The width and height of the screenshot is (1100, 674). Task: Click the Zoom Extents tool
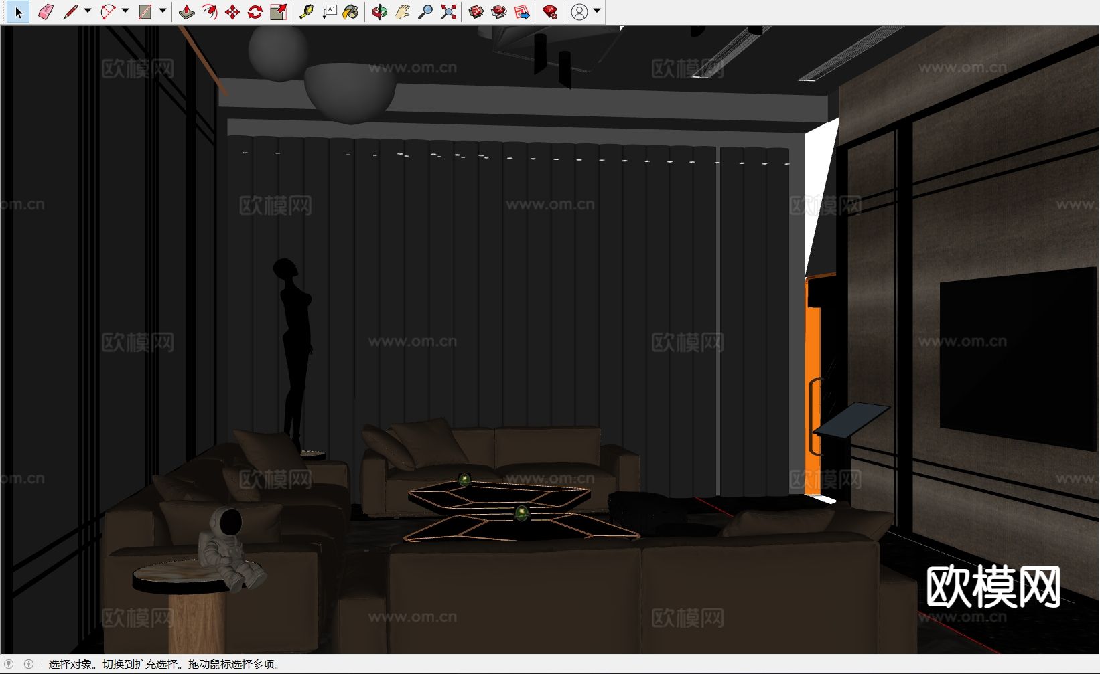(x=449, y=12)
